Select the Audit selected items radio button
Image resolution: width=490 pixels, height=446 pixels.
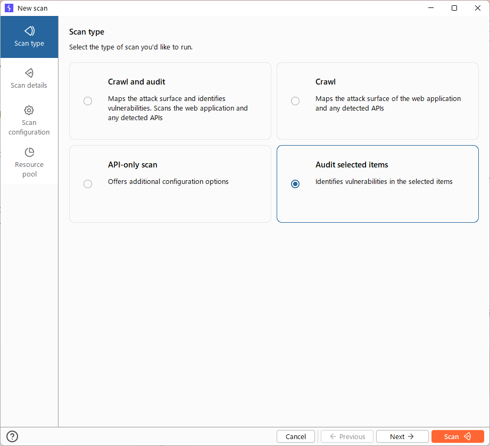(x=295, y=183)
